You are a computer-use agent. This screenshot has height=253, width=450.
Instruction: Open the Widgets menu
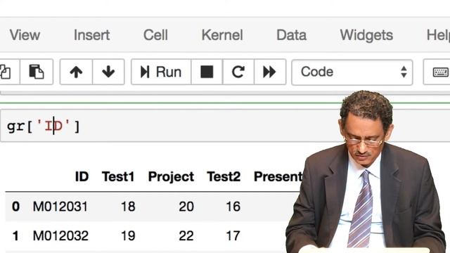pos(366,36)
